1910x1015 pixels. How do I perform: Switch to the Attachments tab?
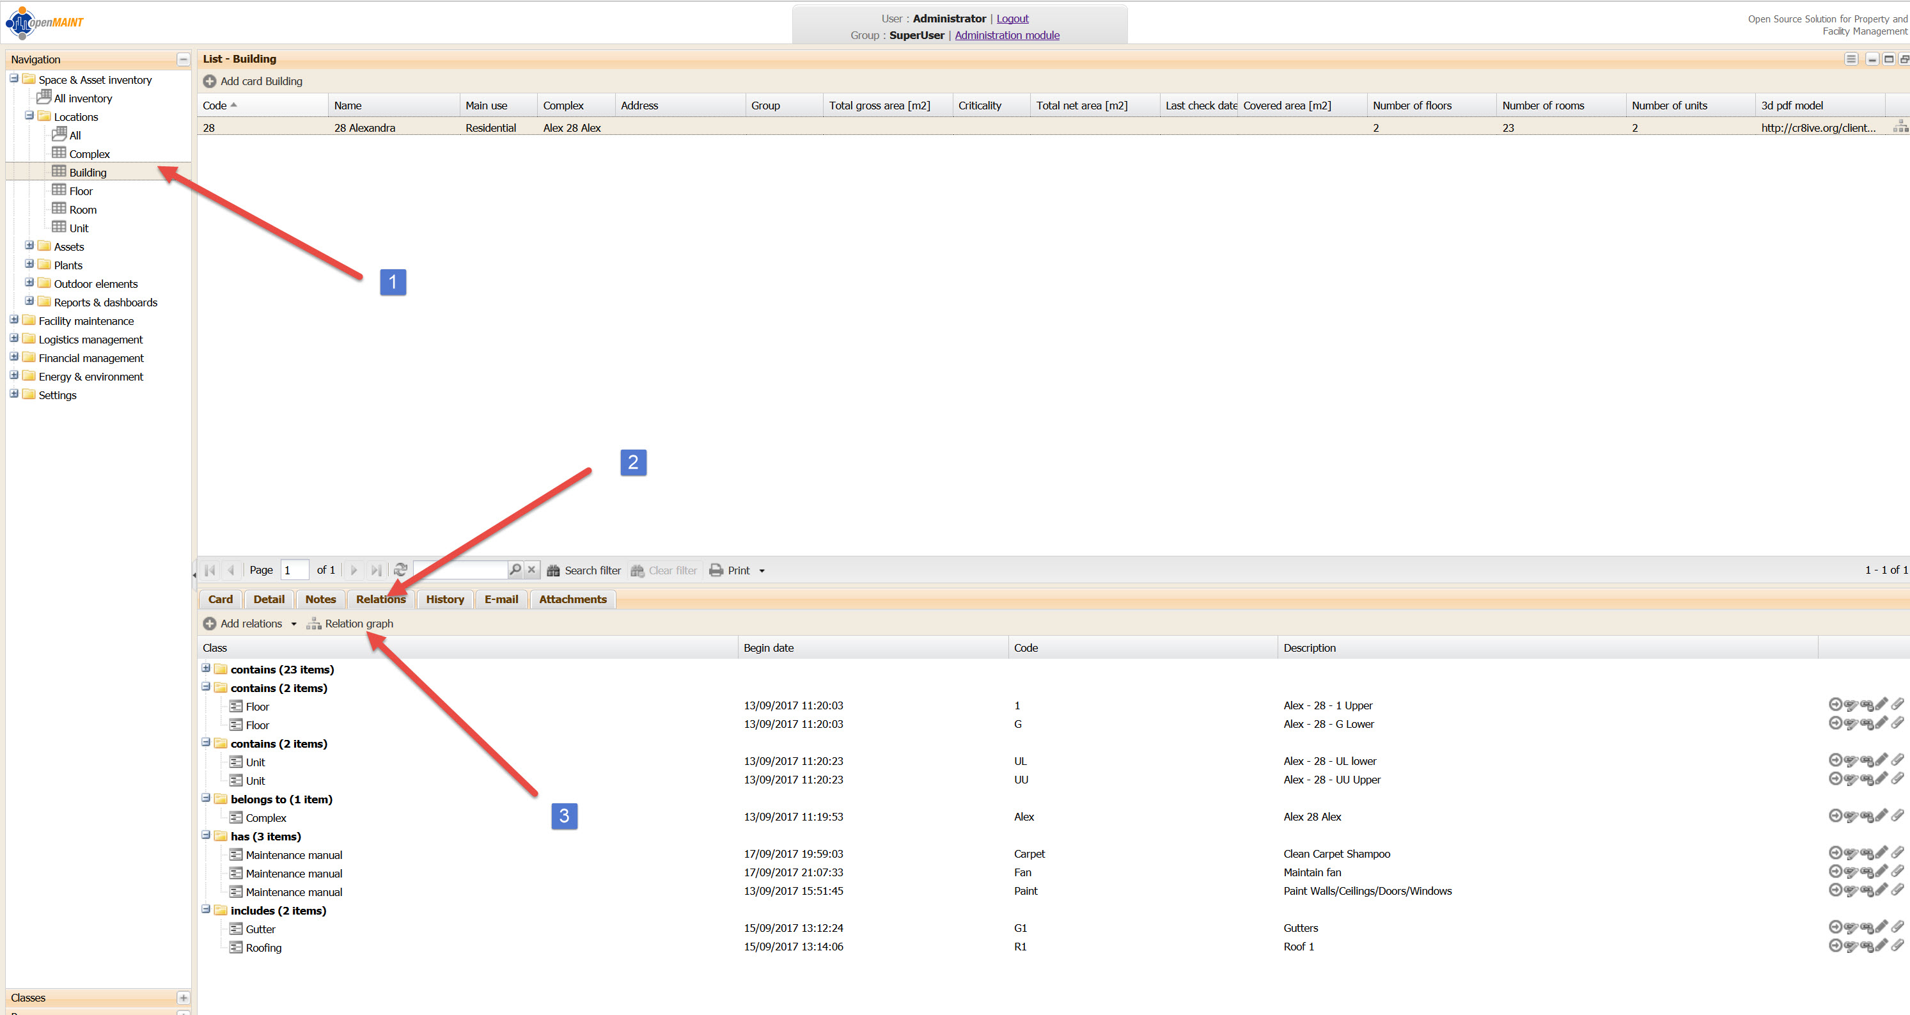tap(572, 599)
